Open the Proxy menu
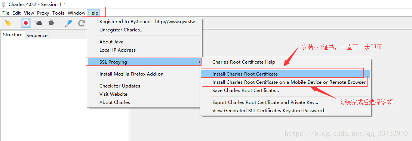Viewport: 412px width, 141px height. 43,13
